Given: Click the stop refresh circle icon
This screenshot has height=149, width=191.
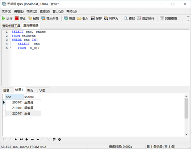Looking at the screenshot, I should (60, 139).
